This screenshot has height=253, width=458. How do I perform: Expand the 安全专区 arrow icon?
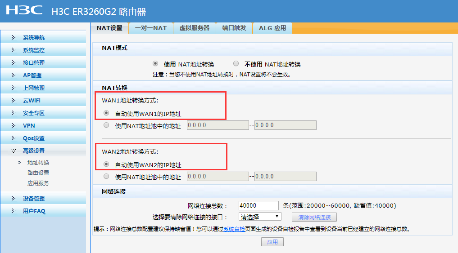coord(14,112)
